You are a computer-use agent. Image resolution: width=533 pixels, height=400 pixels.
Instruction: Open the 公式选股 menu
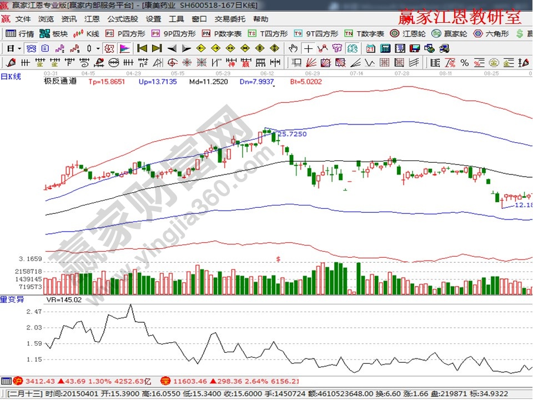coord(123,19)
